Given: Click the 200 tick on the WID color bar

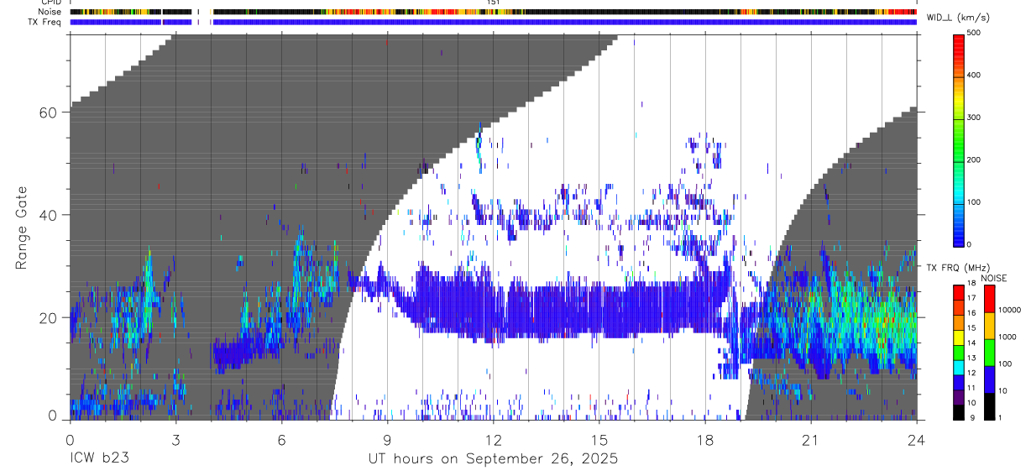Looking at the screenshot, I should tap(974, 160).
